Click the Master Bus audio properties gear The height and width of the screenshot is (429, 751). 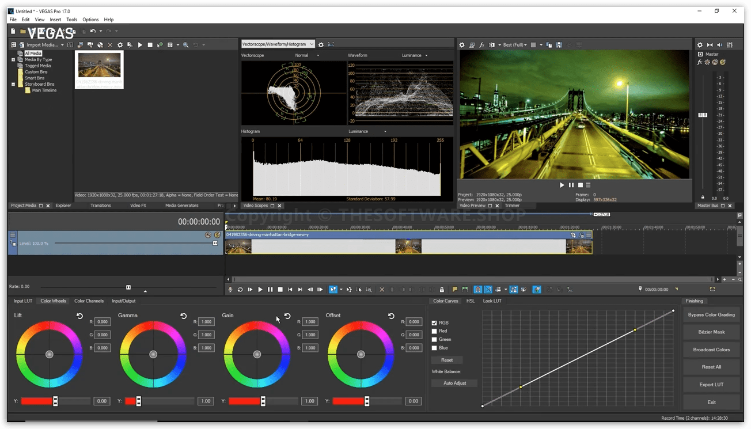(x=700, y=45)
